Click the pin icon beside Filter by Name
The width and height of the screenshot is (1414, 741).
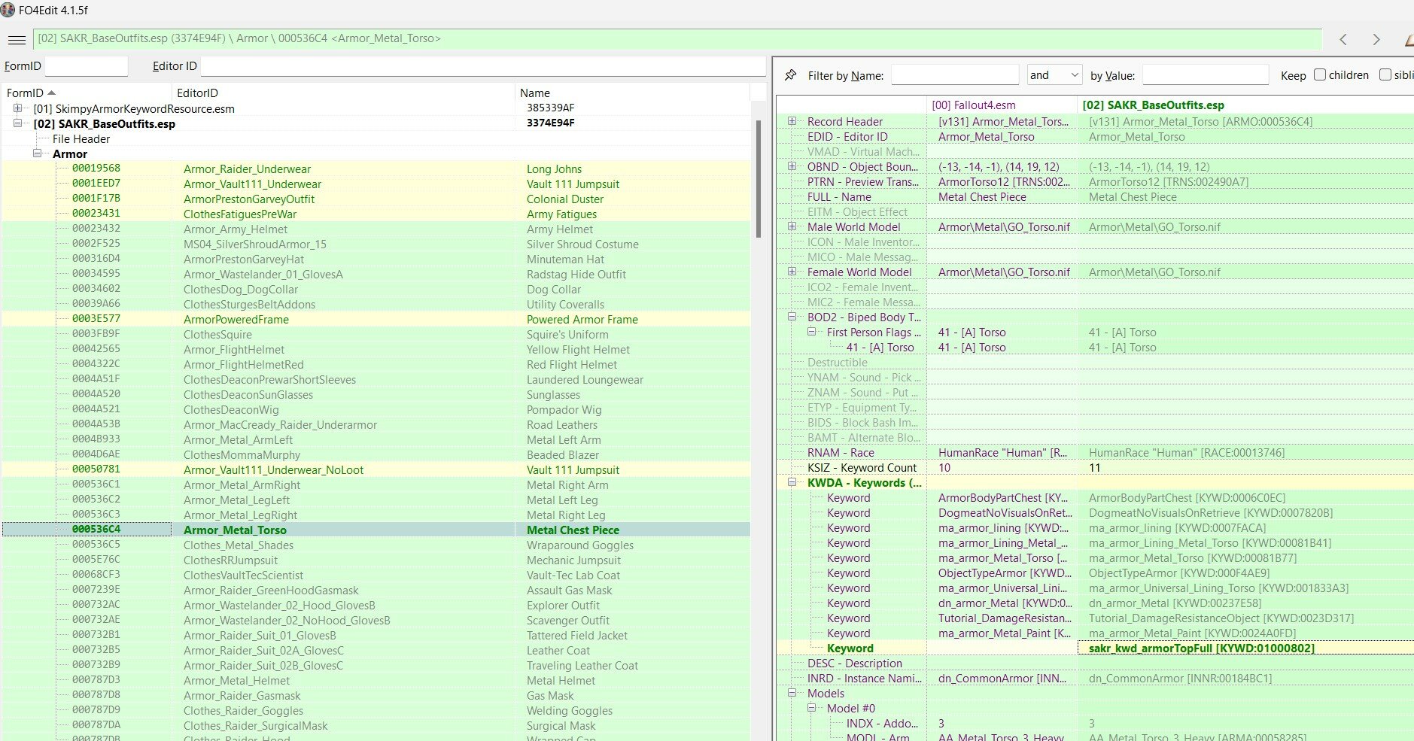[790, 75]
